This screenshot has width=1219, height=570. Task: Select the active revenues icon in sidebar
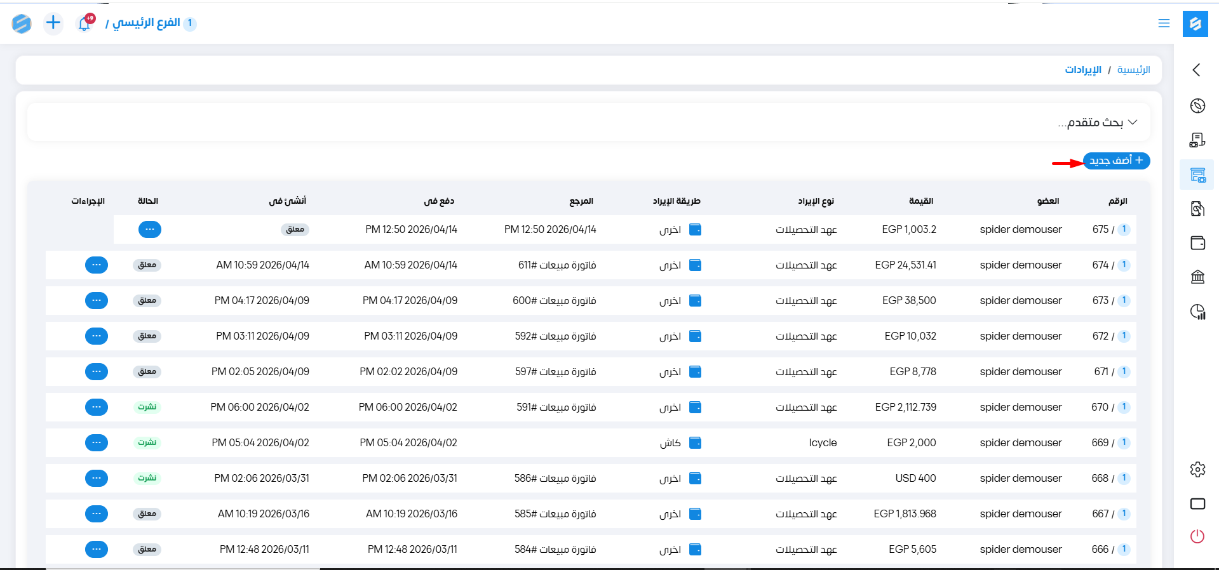(1197, 175)
